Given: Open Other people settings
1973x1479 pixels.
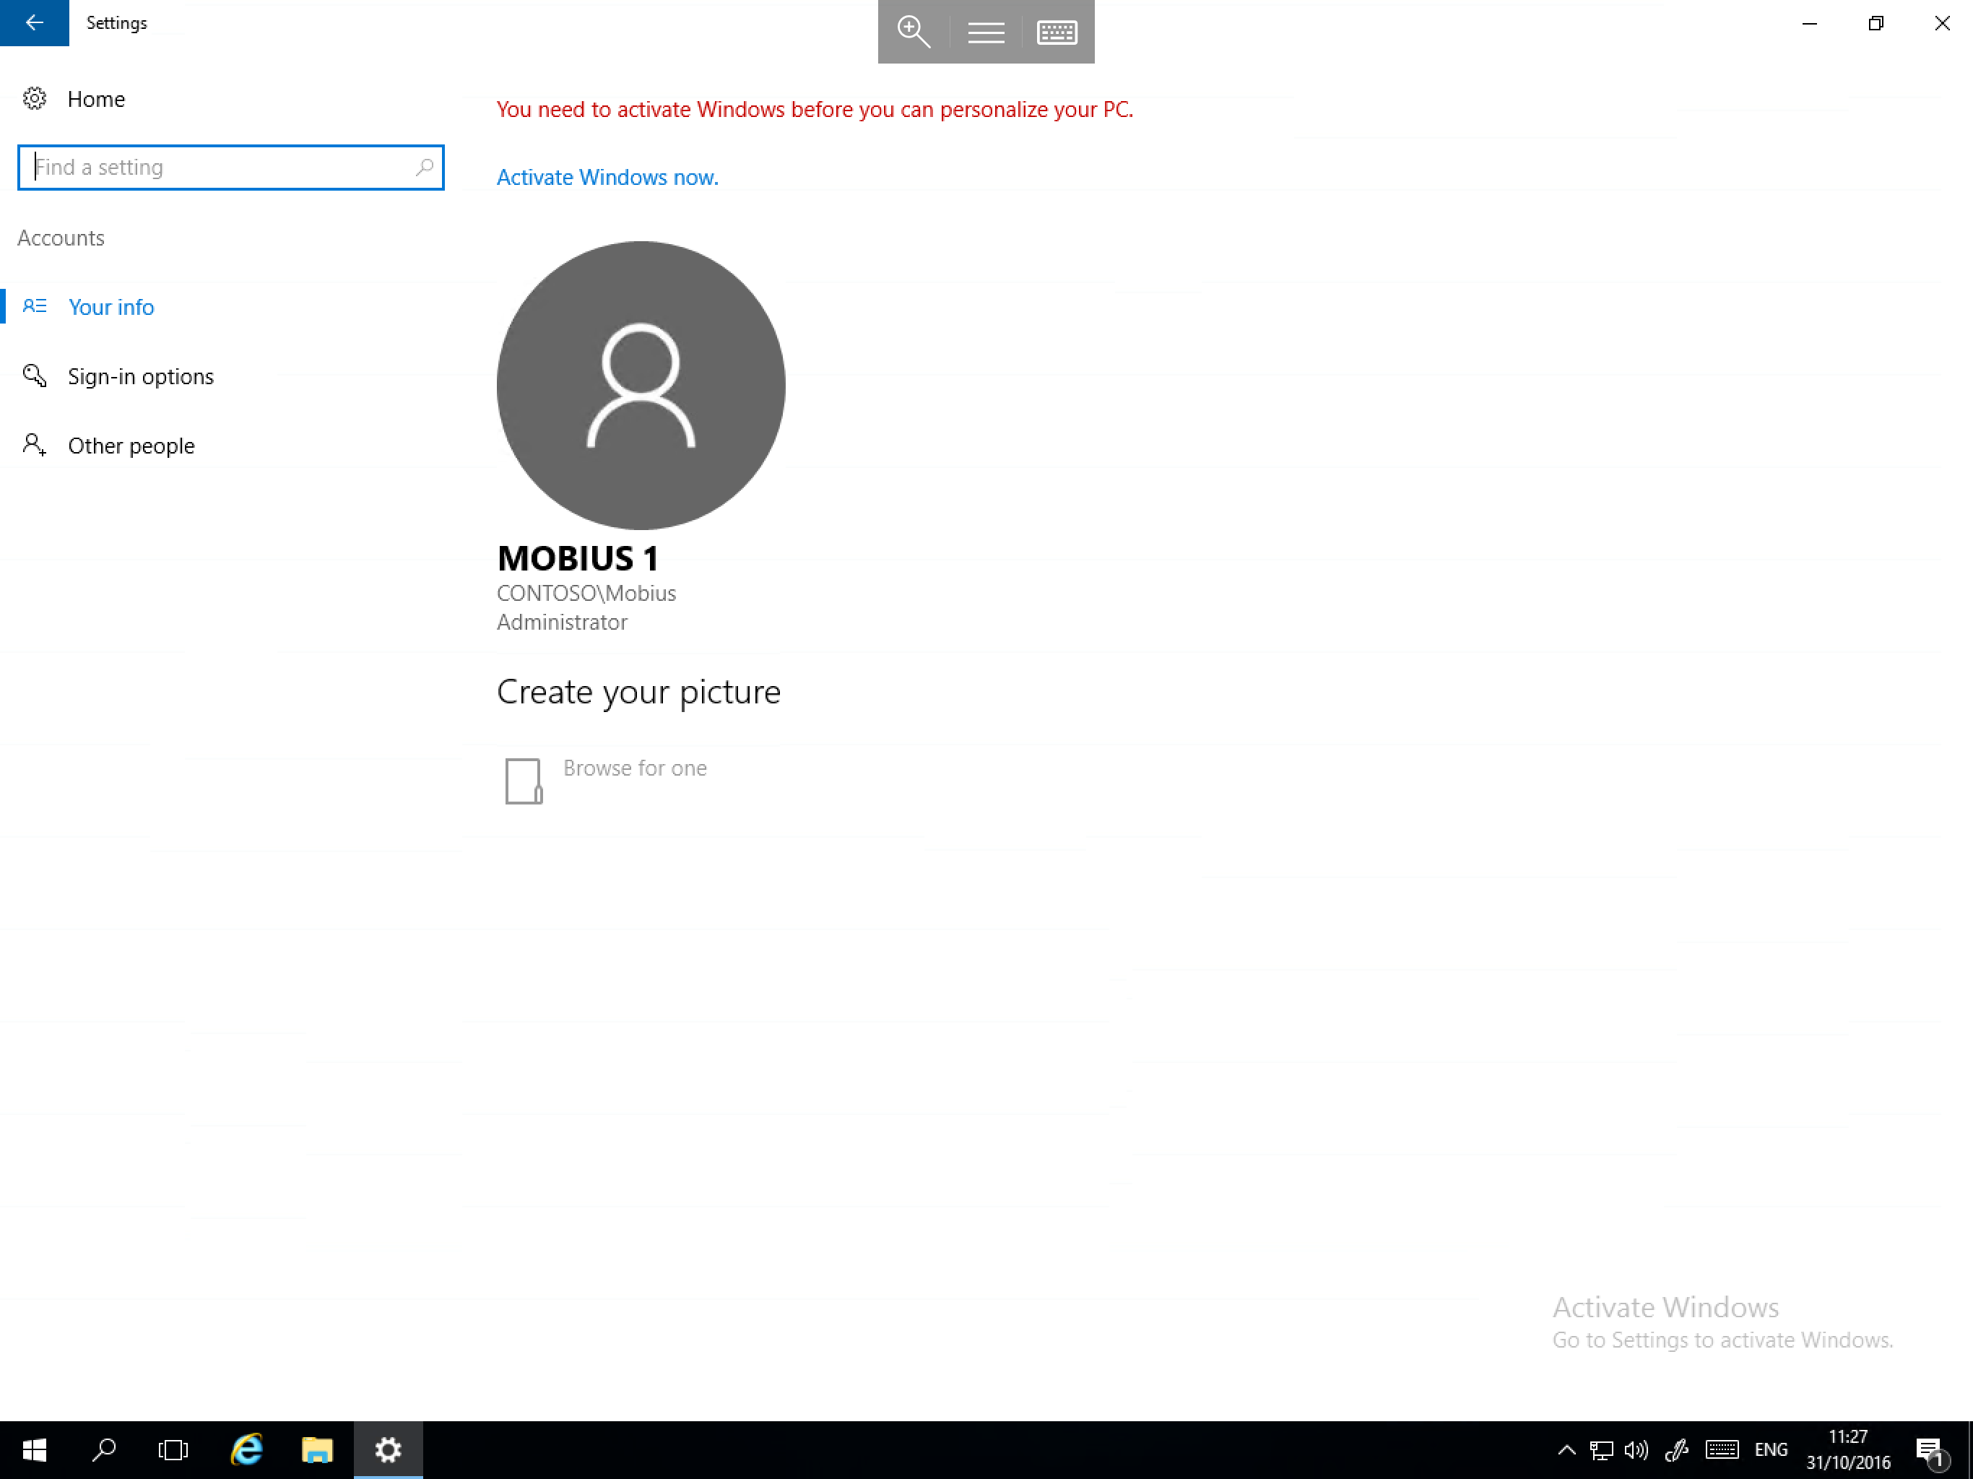Looking at the screenshot, I should (130, 445).
